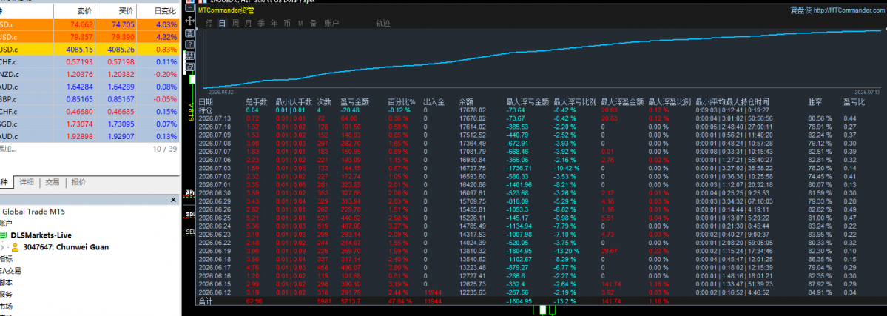887x316 pixels.
Task: Open the question mark help icon
Action: click(190, 44)
